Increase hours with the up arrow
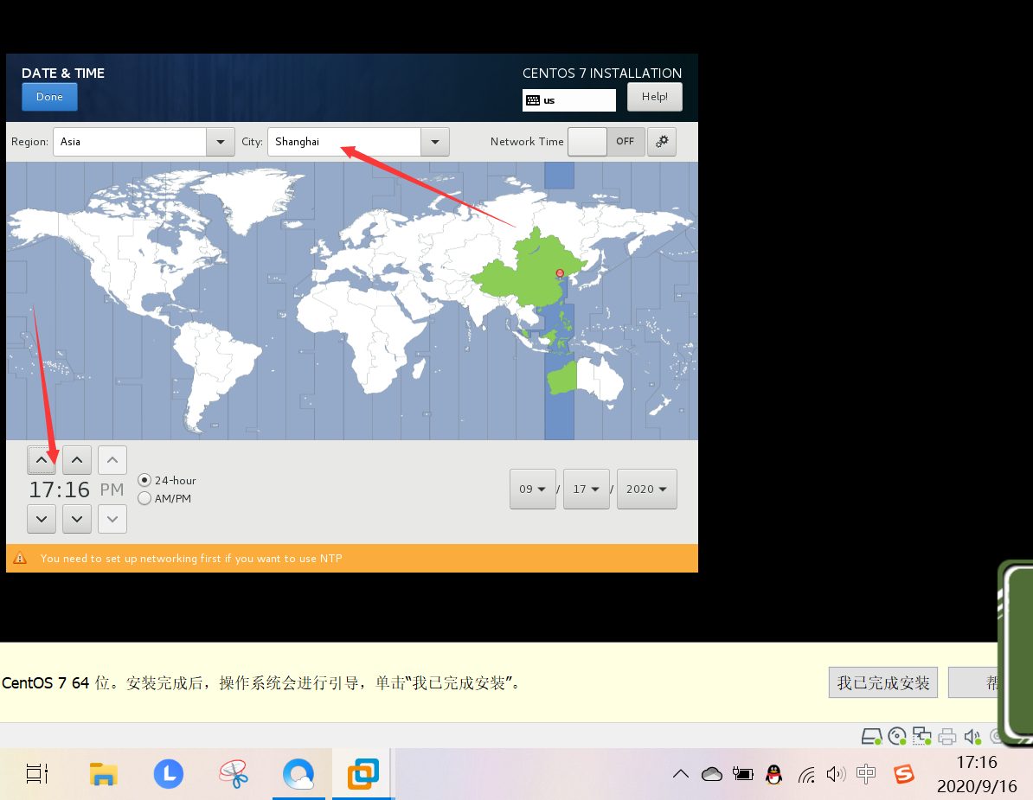 coord(42,460)
